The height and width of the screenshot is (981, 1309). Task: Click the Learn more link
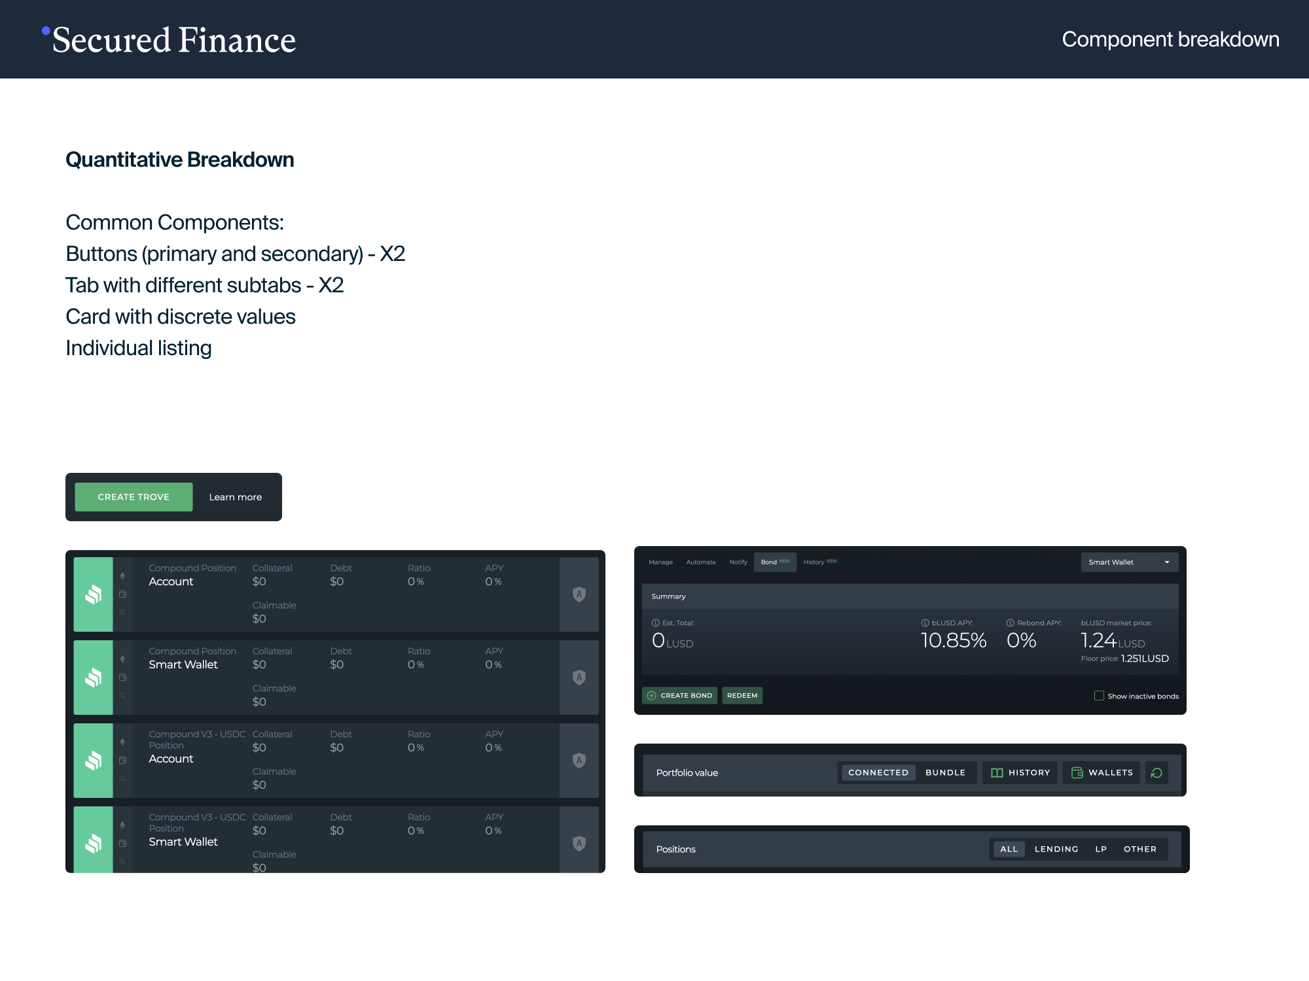pyautogui.click(x=236, y=497)
